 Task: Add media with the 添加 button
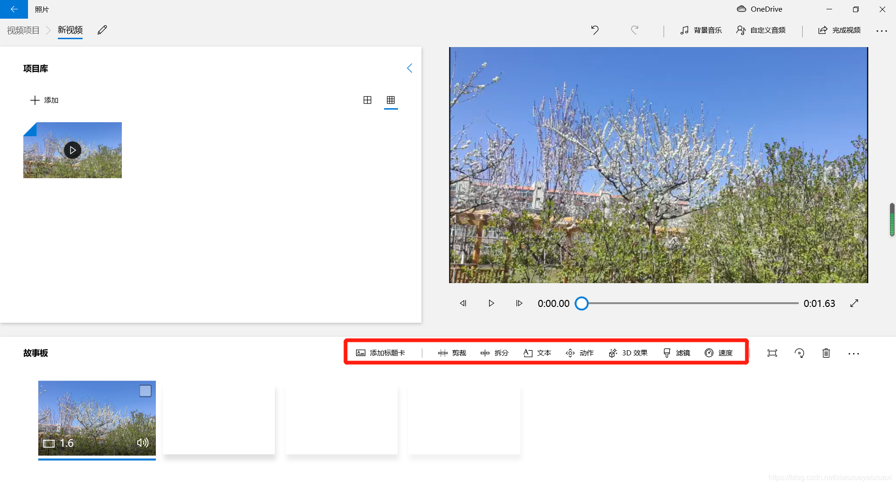[44, 100]
